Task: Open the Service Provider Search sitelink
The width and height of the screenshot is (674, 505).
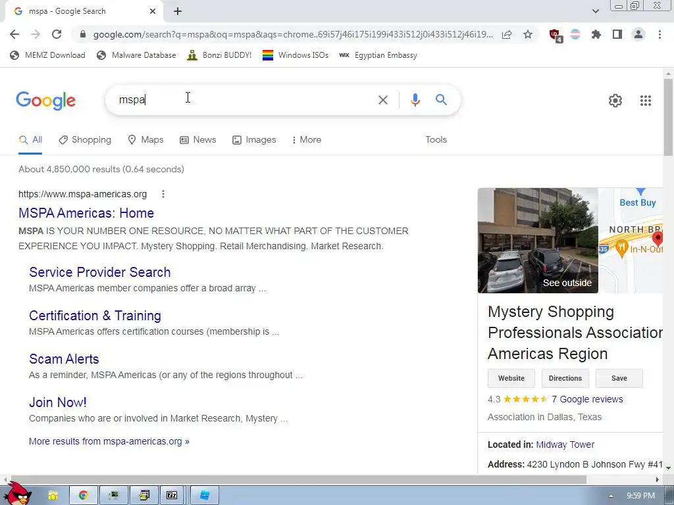Action: 100,272
